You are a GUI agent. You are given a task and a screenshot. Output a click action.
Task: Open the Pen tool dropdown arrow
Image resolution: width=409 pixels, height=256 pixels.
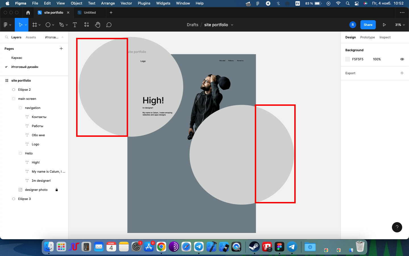point(67,25)
